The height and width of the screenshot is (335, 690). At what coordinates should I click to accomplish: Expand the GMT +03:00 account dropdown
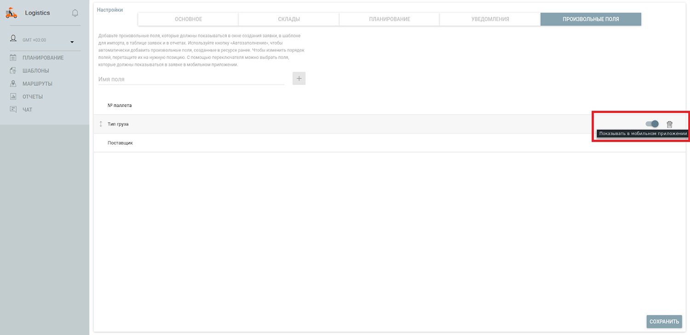(72, 42)
